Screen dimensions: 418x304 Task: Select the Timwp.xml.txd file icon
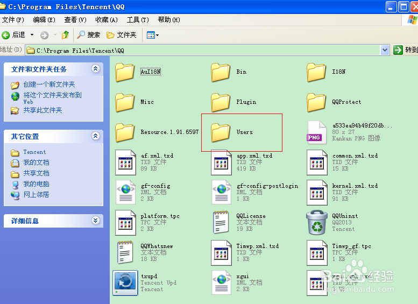(x=221, y=253)
